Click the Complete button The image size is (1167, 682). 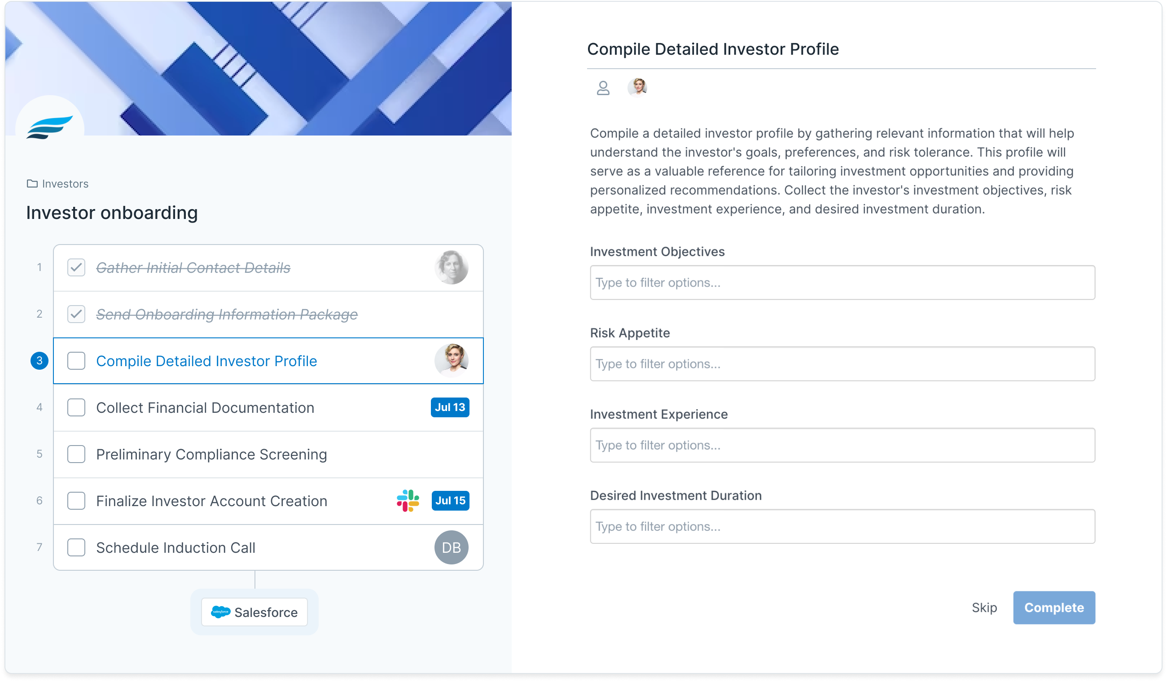[x=1054, y=608]
